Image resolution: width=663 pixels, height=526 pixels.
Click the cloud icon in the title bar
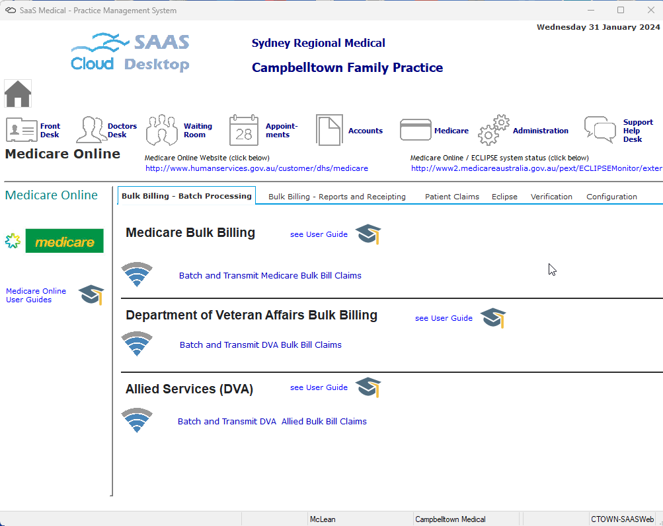(11, 10)
